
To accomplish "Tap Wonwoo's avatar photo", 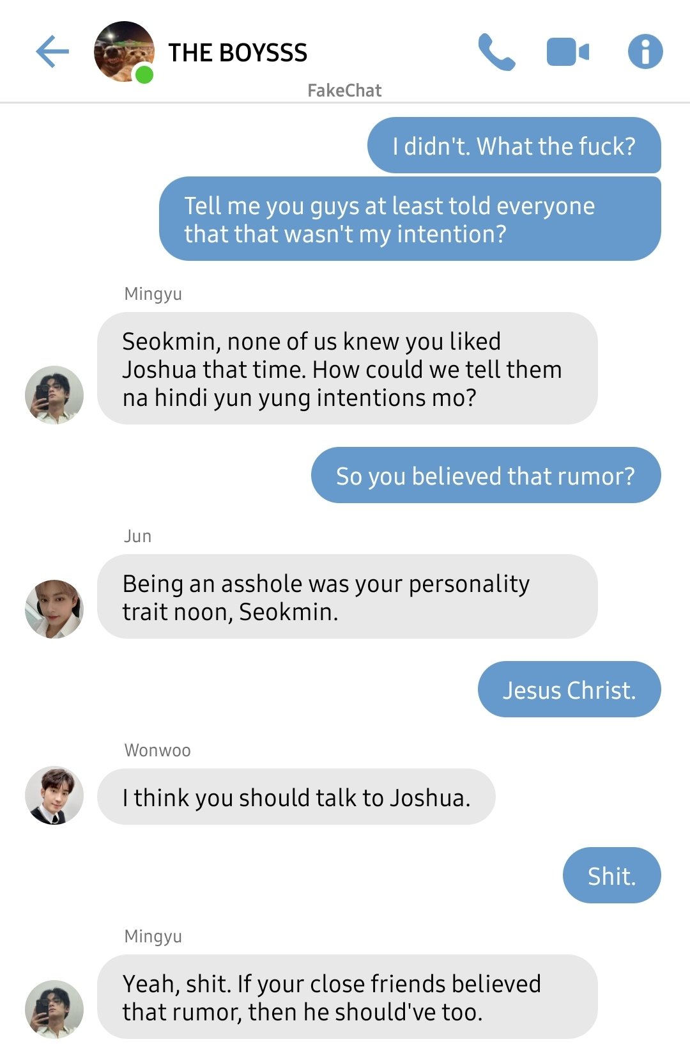I will (54, 796).
